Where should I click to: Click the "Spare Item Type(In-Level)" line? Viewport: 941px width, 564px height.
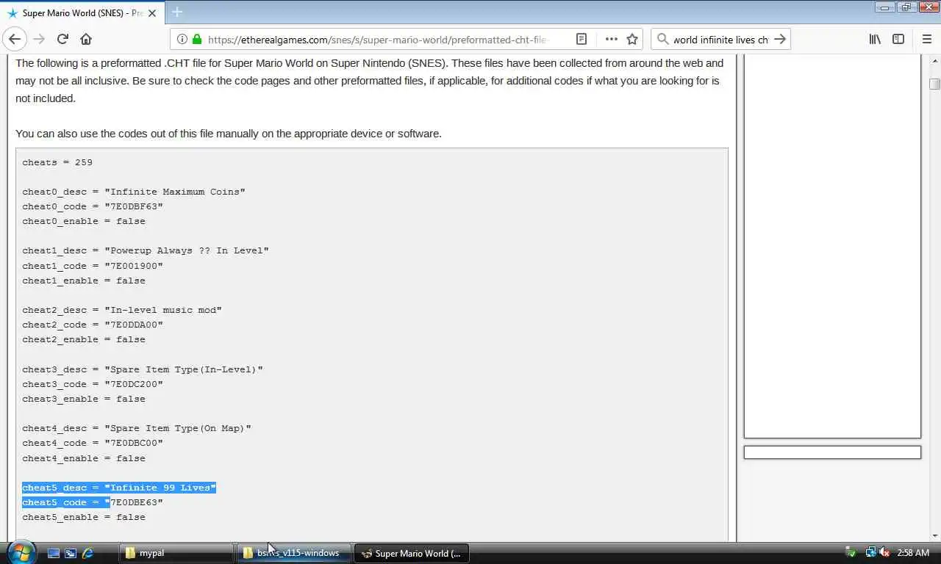(143, 369)
